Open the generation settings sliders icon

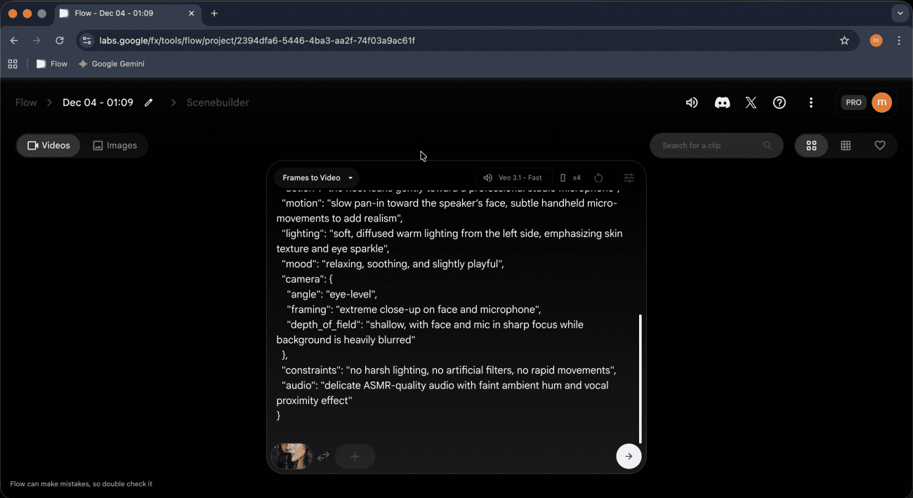pos(629,178)
